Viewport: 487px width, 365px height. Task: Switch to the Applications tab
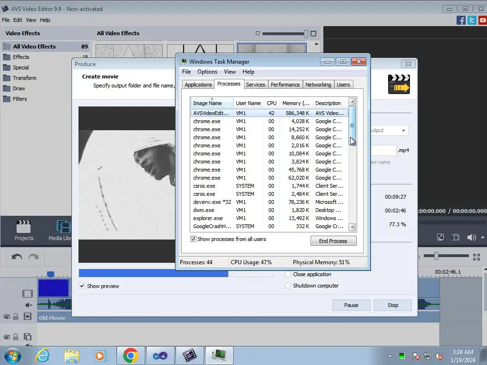coord(198,85)
